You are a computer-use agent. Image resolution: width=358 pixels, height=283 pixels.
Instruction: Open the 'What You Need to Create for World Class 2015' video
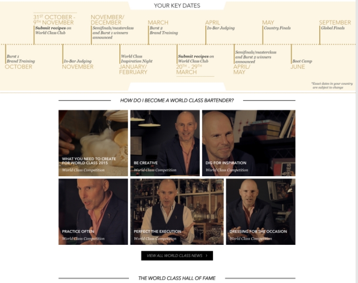pyautogui.click(x=93, y=143)
